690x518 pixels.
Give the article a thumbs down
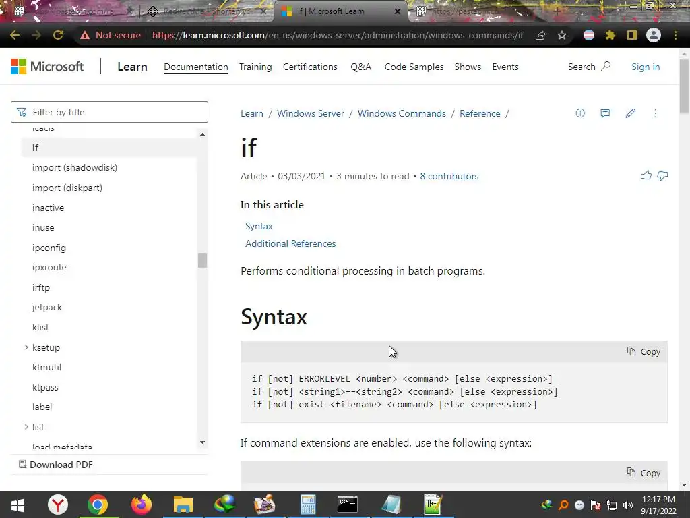coord(662,176)
